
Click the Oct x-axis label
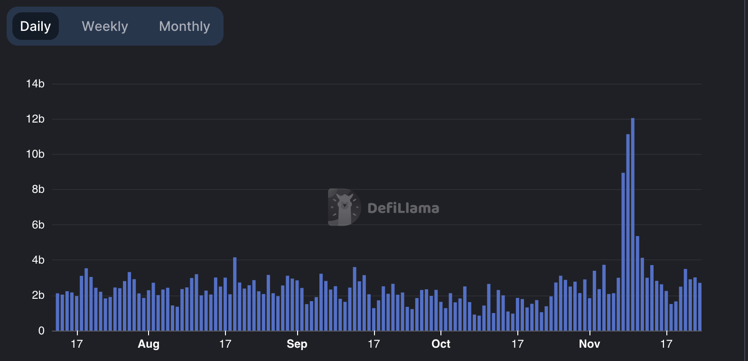(441, 344)
